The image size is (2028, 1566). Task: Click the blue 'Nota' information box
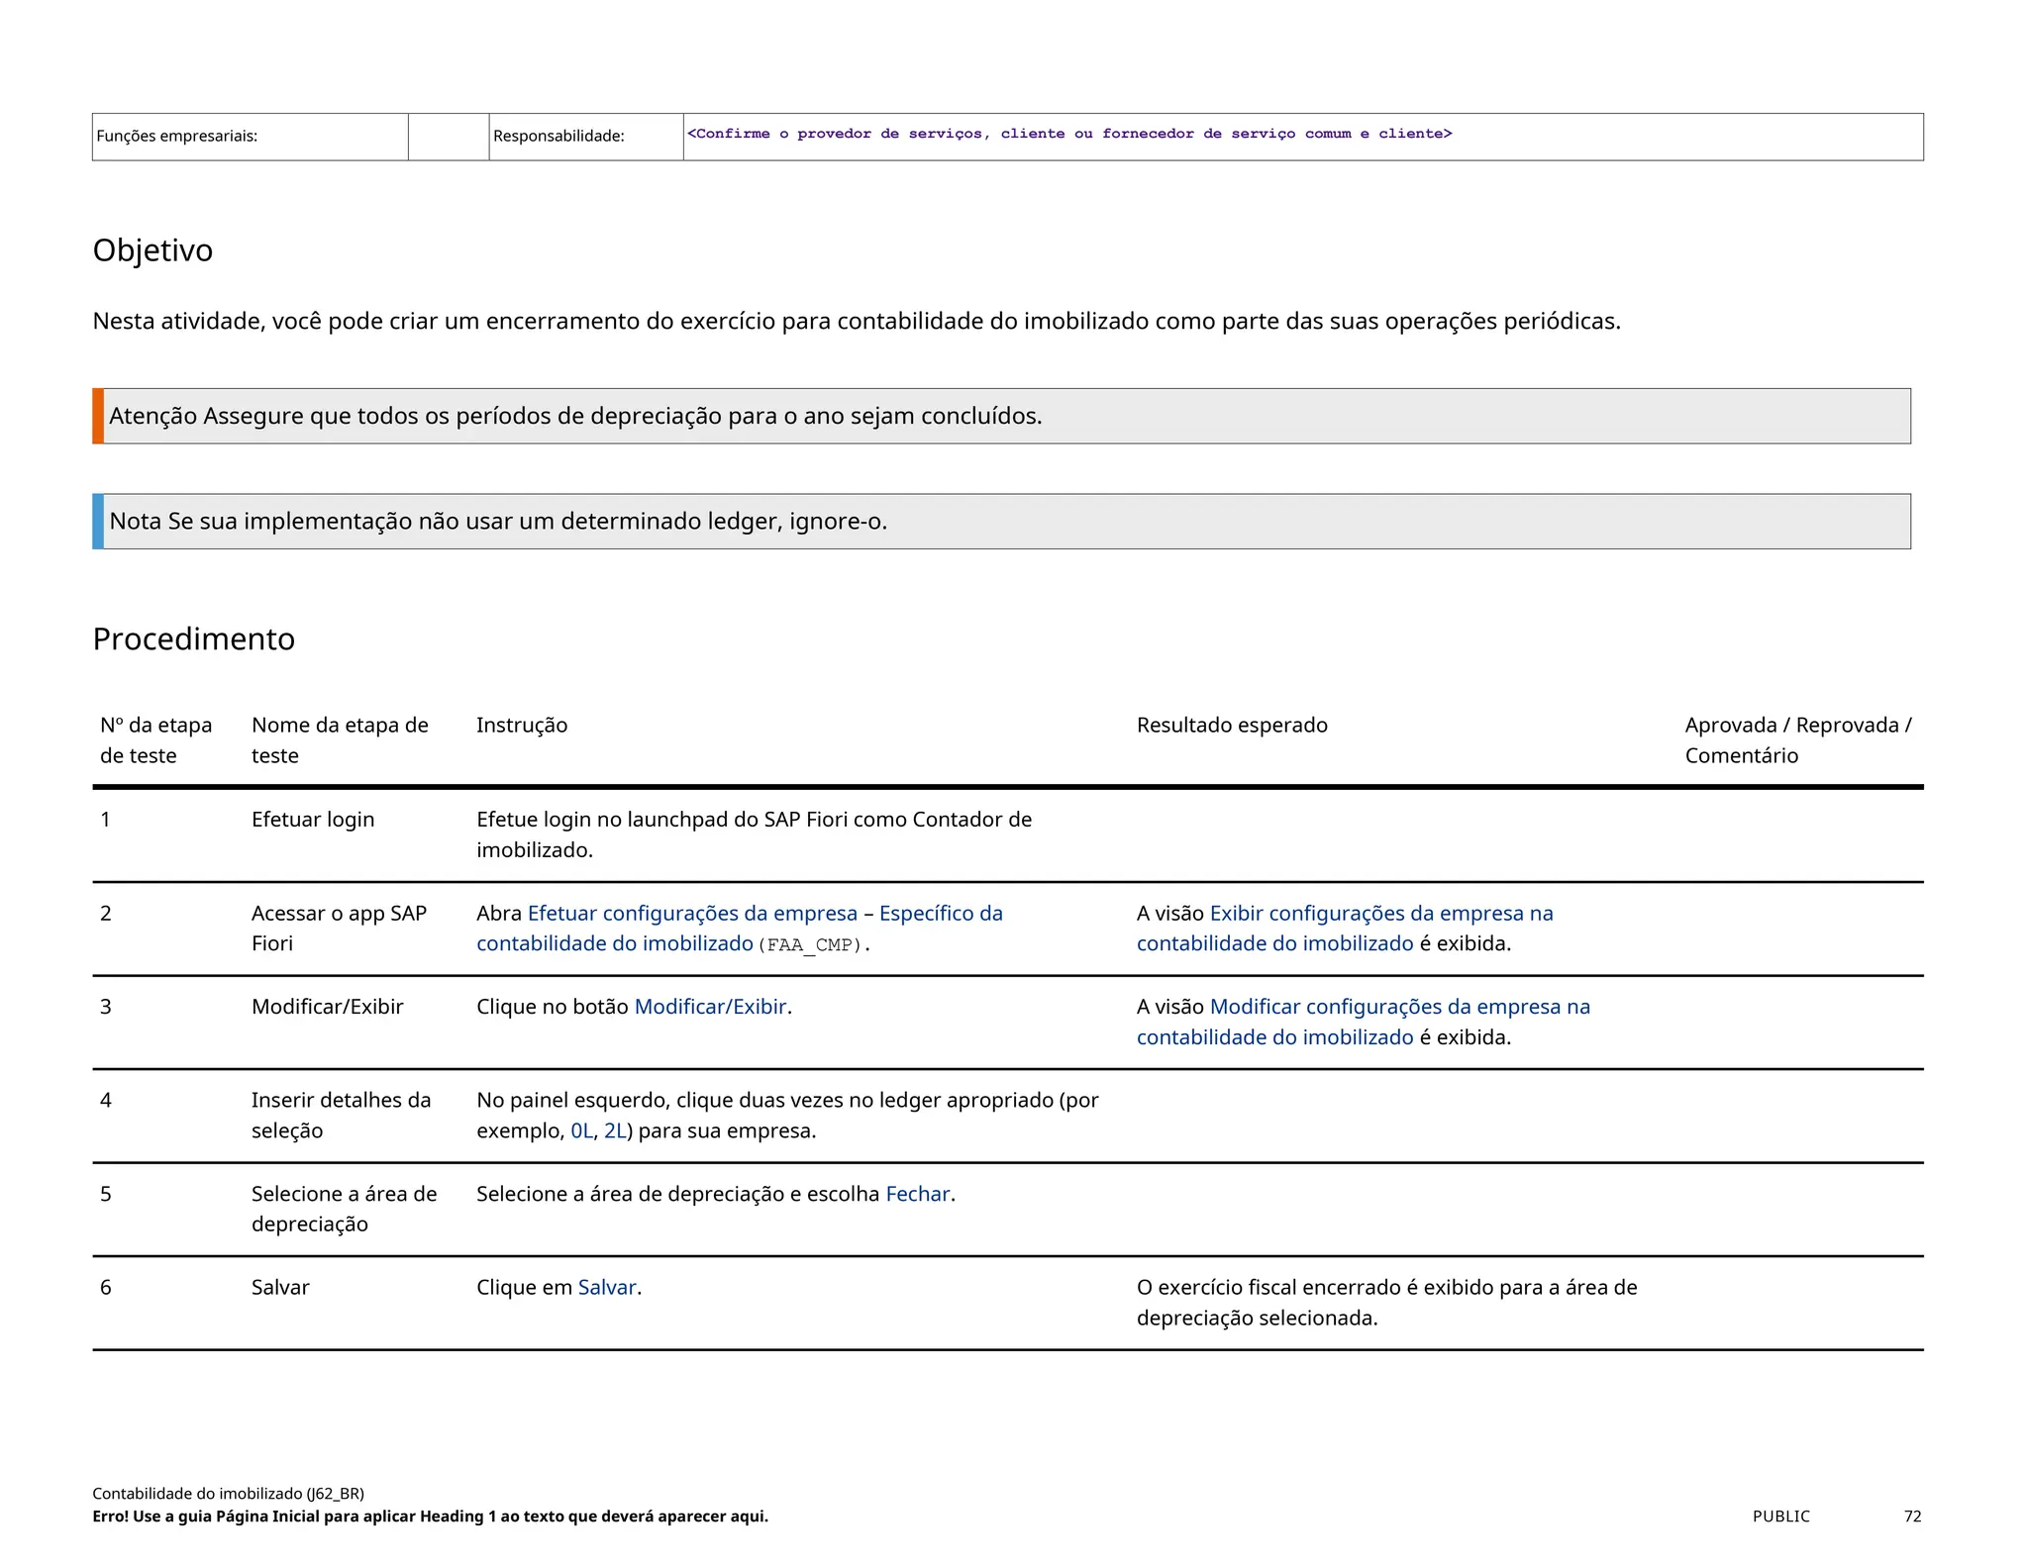497,521
